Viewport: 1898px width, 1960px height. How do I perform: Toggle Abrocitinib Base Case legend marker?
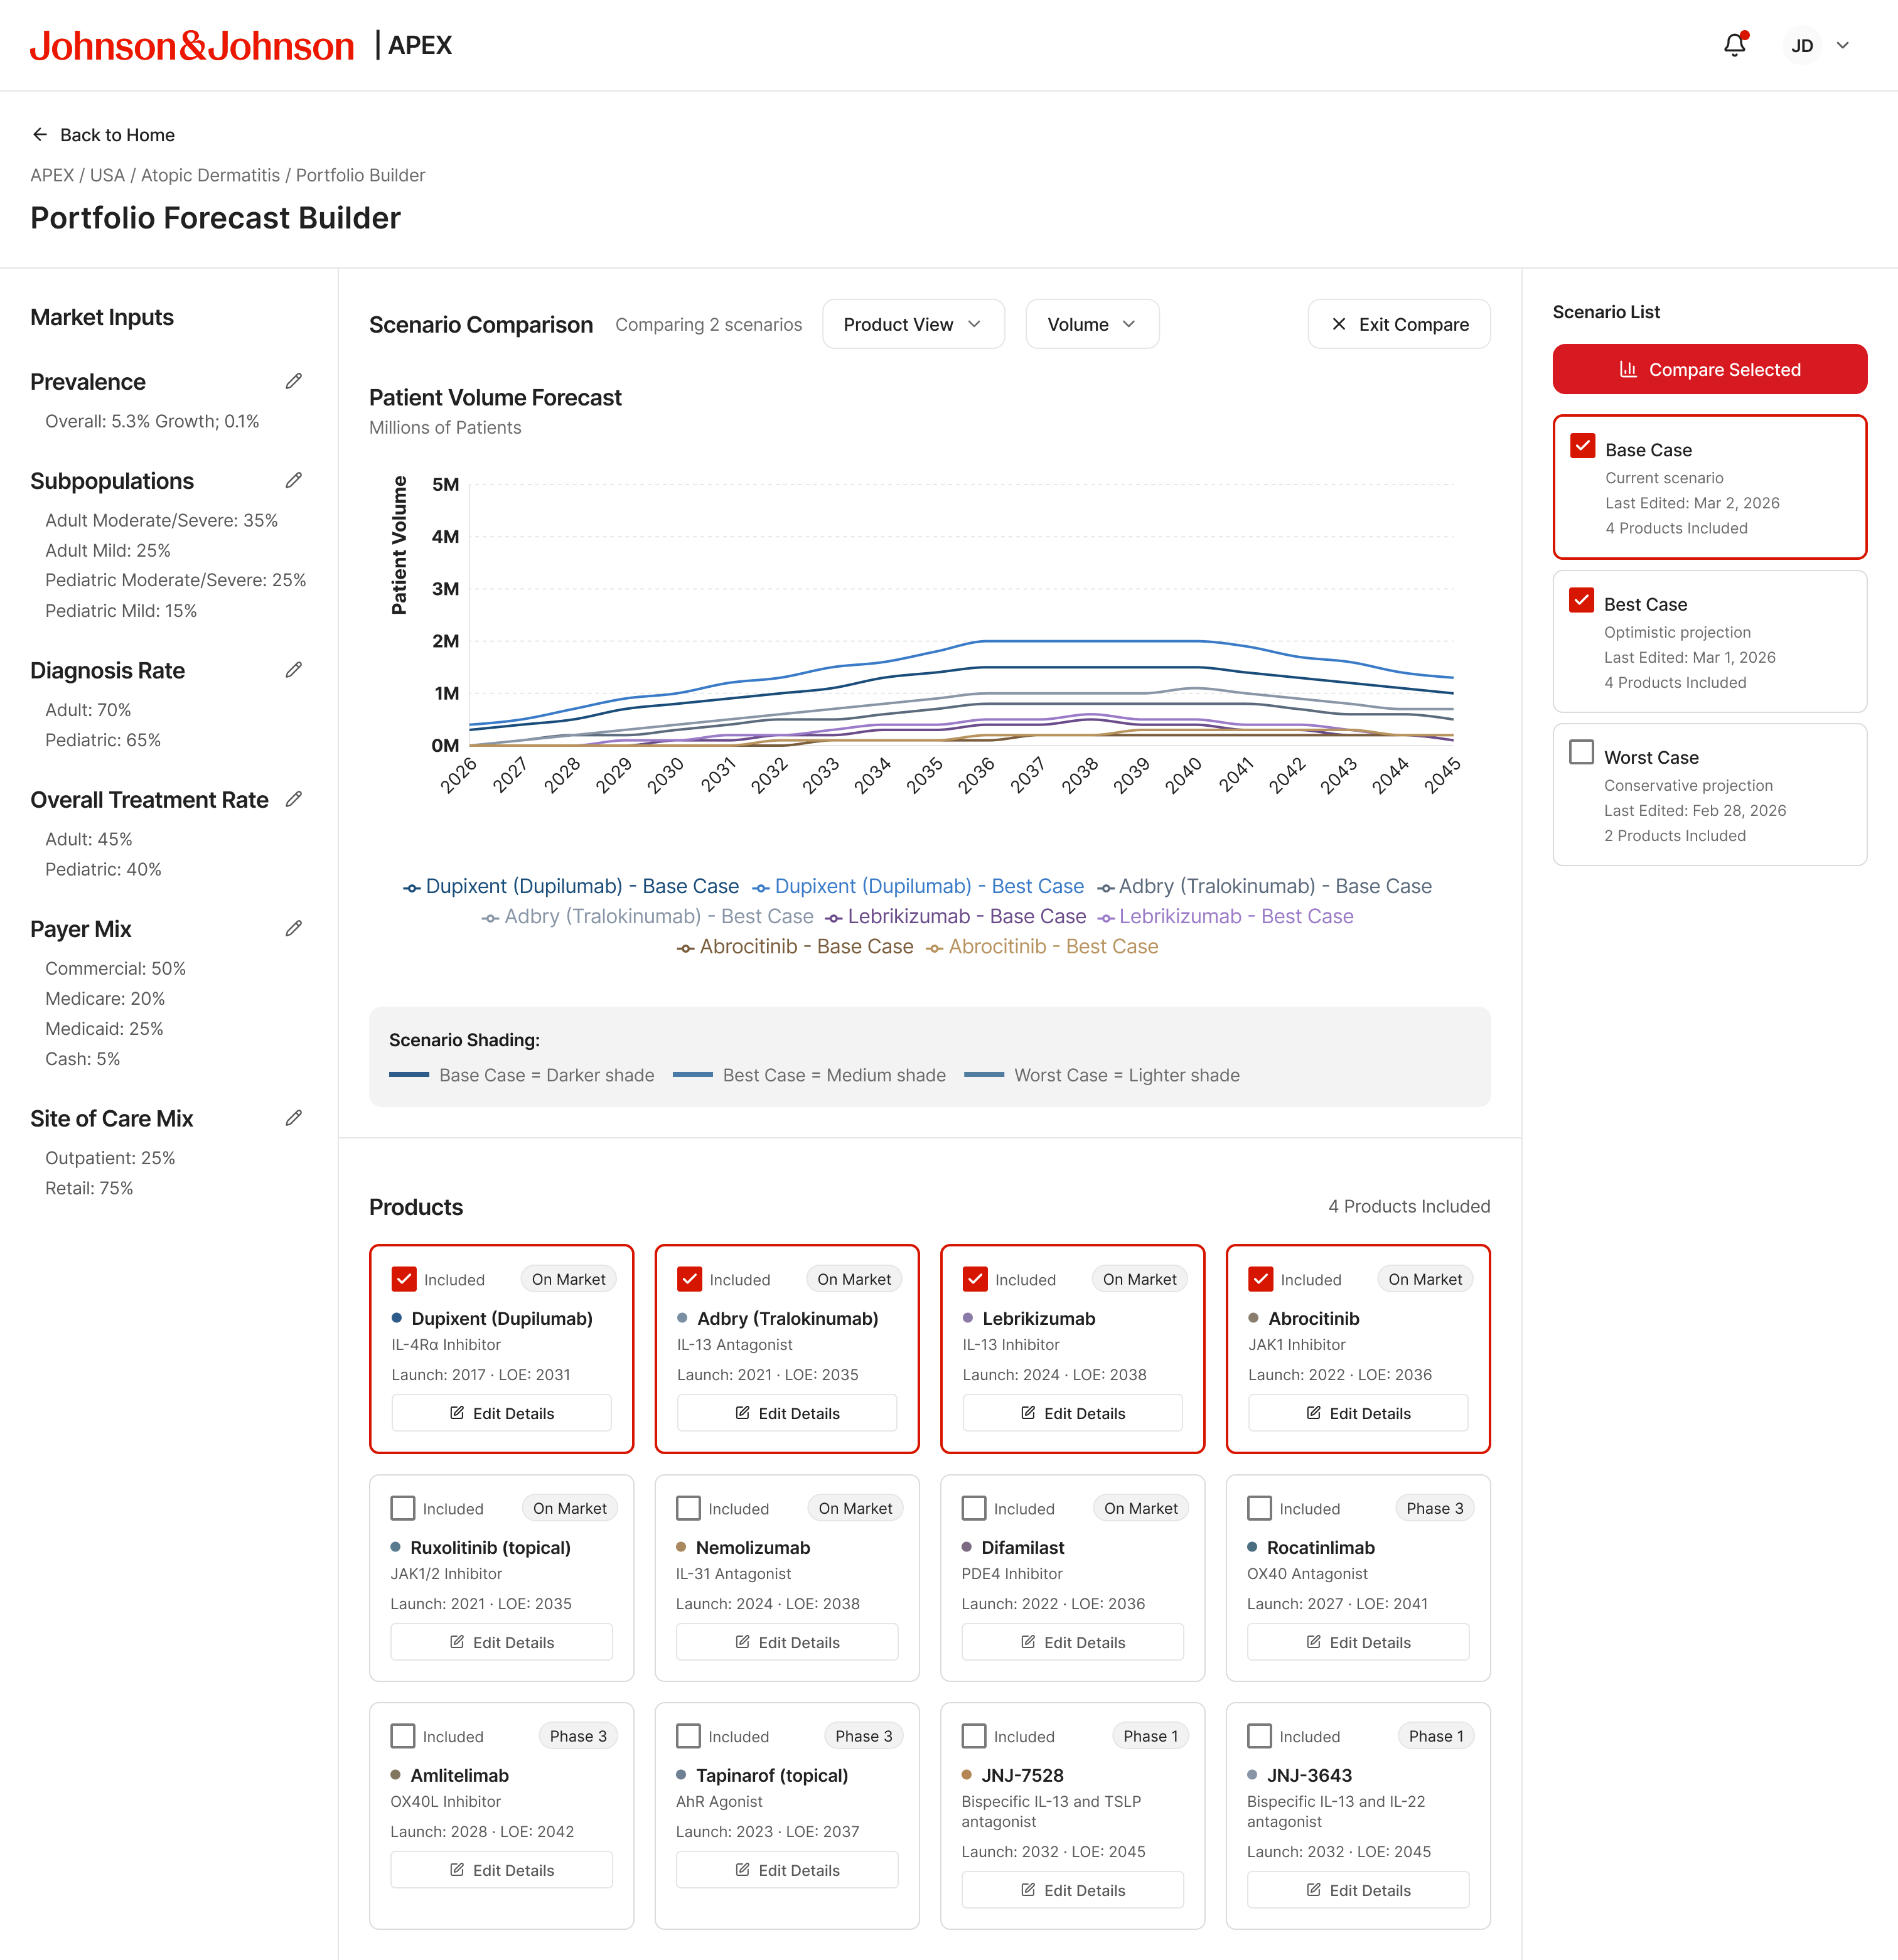tap(685, 948)
